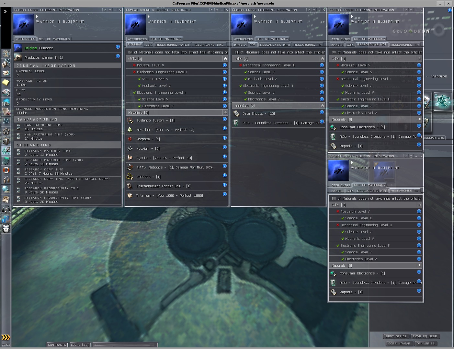This screenshot has height=349, width=454.
Task: Open the Corp Hangar
Action: click(399, 343)
